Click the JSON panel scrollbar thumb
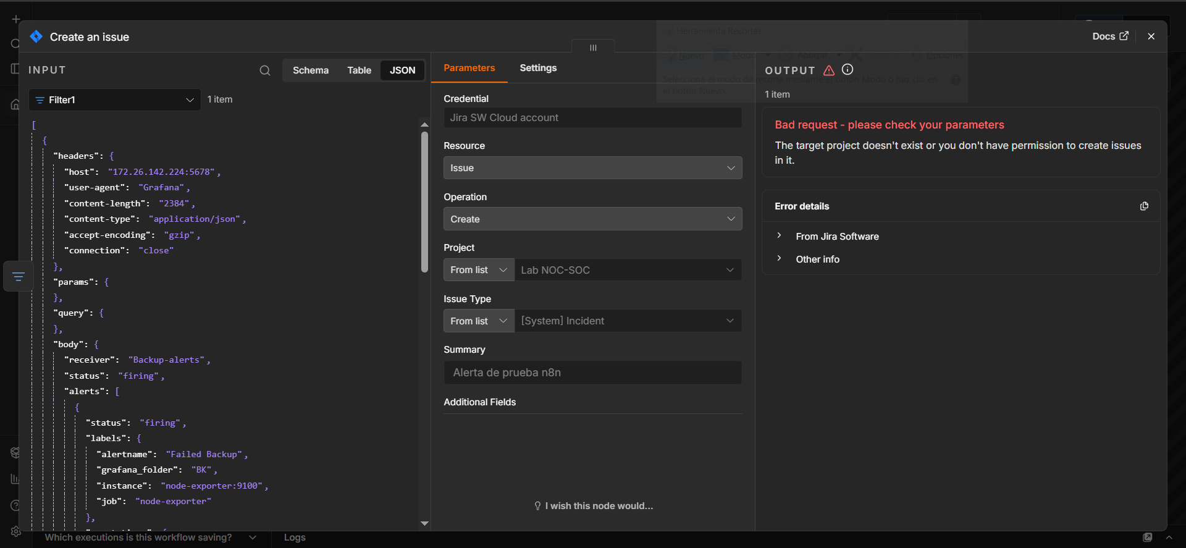The image size is (1186, 548). [424, 202]
